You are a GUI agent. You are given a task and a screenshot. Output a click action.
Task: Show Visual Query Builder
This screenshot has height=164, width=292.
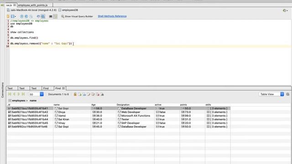click(x=77, y=16)
